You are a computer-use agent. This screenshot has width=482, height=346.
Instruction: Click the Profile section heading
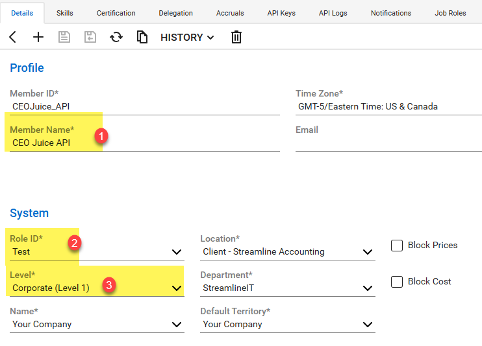[27, 68]
